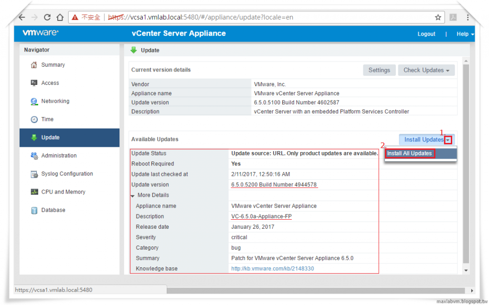The image size is (489, 305).
Task: Open the Check Updates dropdown
Action: click(x=426, y=71)
